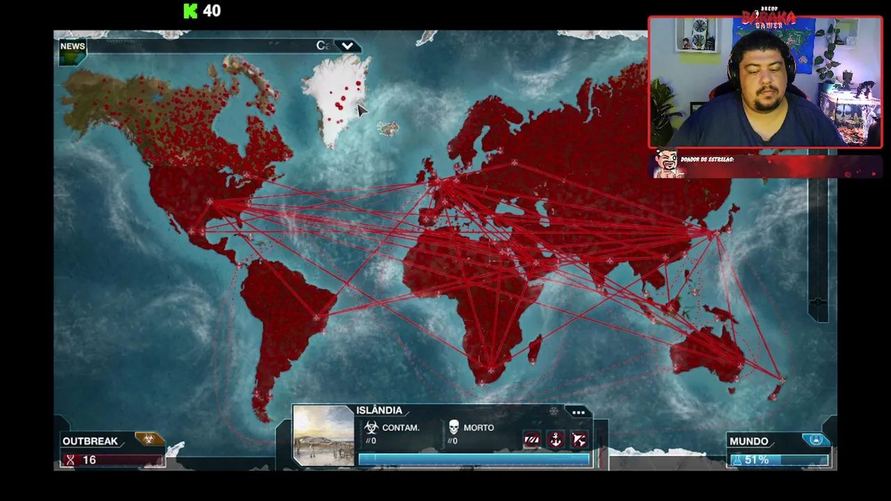The height and width of the screenshot is (501, 891).
Task: Click the closed seaport anchor icon
Action: pyautogui.click(x=555, y=440)
